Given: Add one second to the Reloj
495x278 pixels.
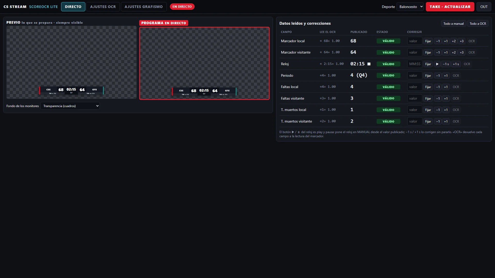Looking at the screenshot, I should click(x=456, y=64).
